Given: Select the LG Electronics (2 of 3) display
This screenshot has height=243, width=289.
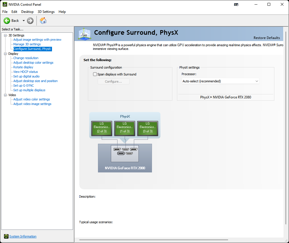Looking at the screenshot, I should pyautogui.click(x=102, y=129).
